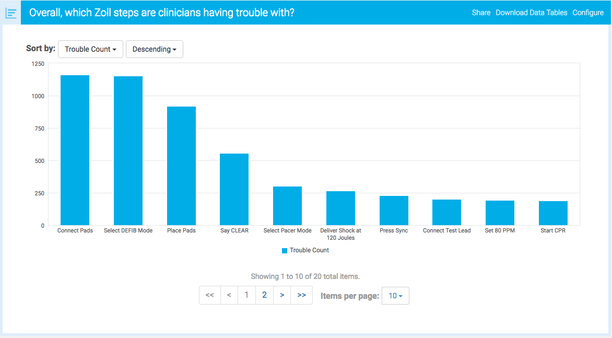
Task: Click 'Showing 1 to 10 of 20' text
Action: (305, 276)
